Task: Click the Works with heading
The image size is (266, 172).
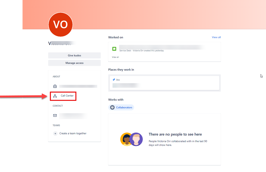Action: [x=116, y=100]
